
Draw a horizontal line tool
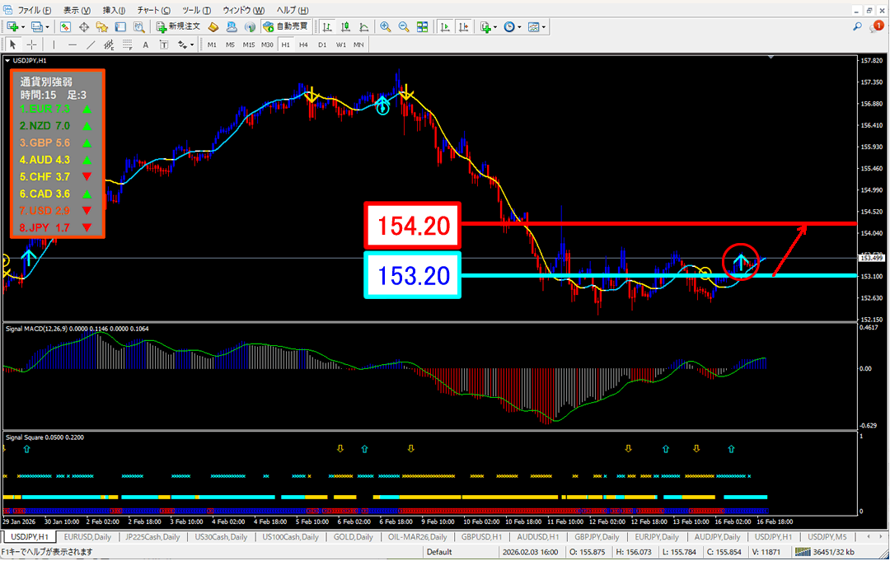(x=73, y=44)
